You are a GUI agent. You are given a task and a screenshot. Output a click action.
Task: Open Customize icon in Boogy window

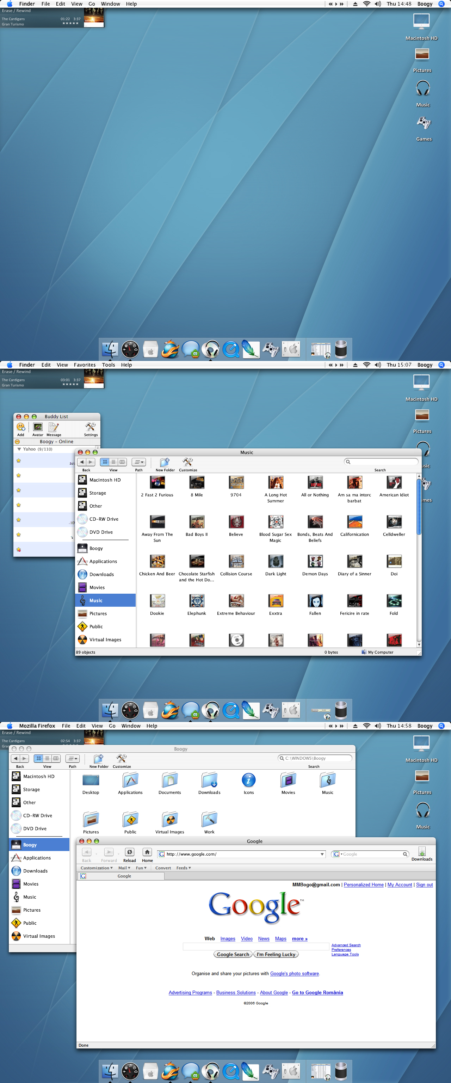[x=122, y=759]
